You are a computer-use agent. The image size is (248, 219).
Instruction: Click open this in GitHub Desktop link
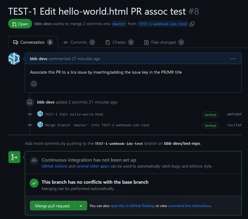(x=132, y=206)
